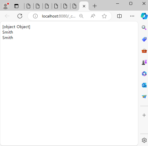This screenshot has width=148, height=146.
Task: Close the browser window
Action: click(144, 3)
